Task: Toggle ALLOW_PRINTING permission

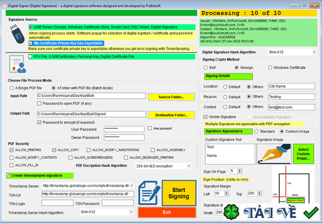Action: point(11,150)
